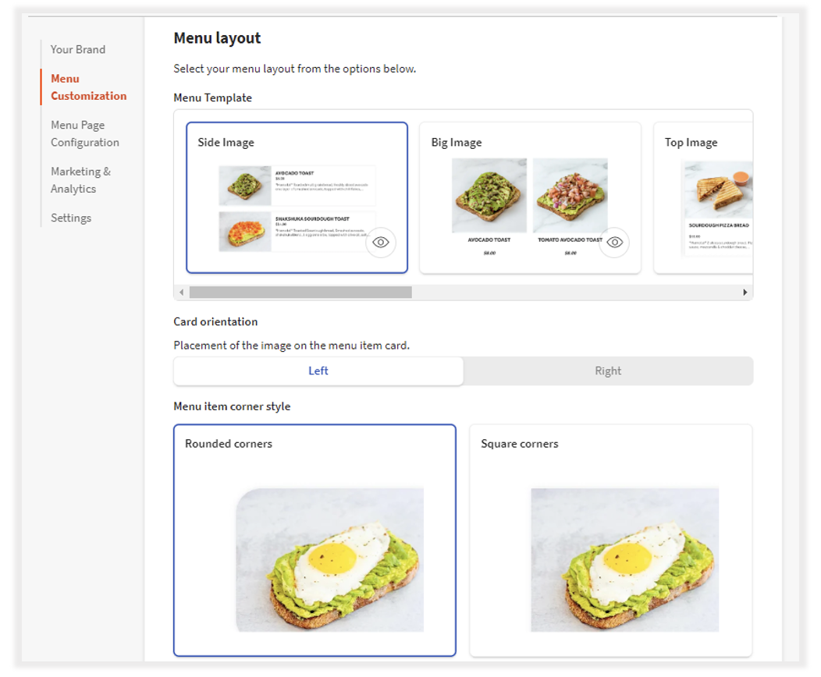The height and width of the screenshot is (677, 821).
Task: Set card orientation to Right
Action: [608, 370]
